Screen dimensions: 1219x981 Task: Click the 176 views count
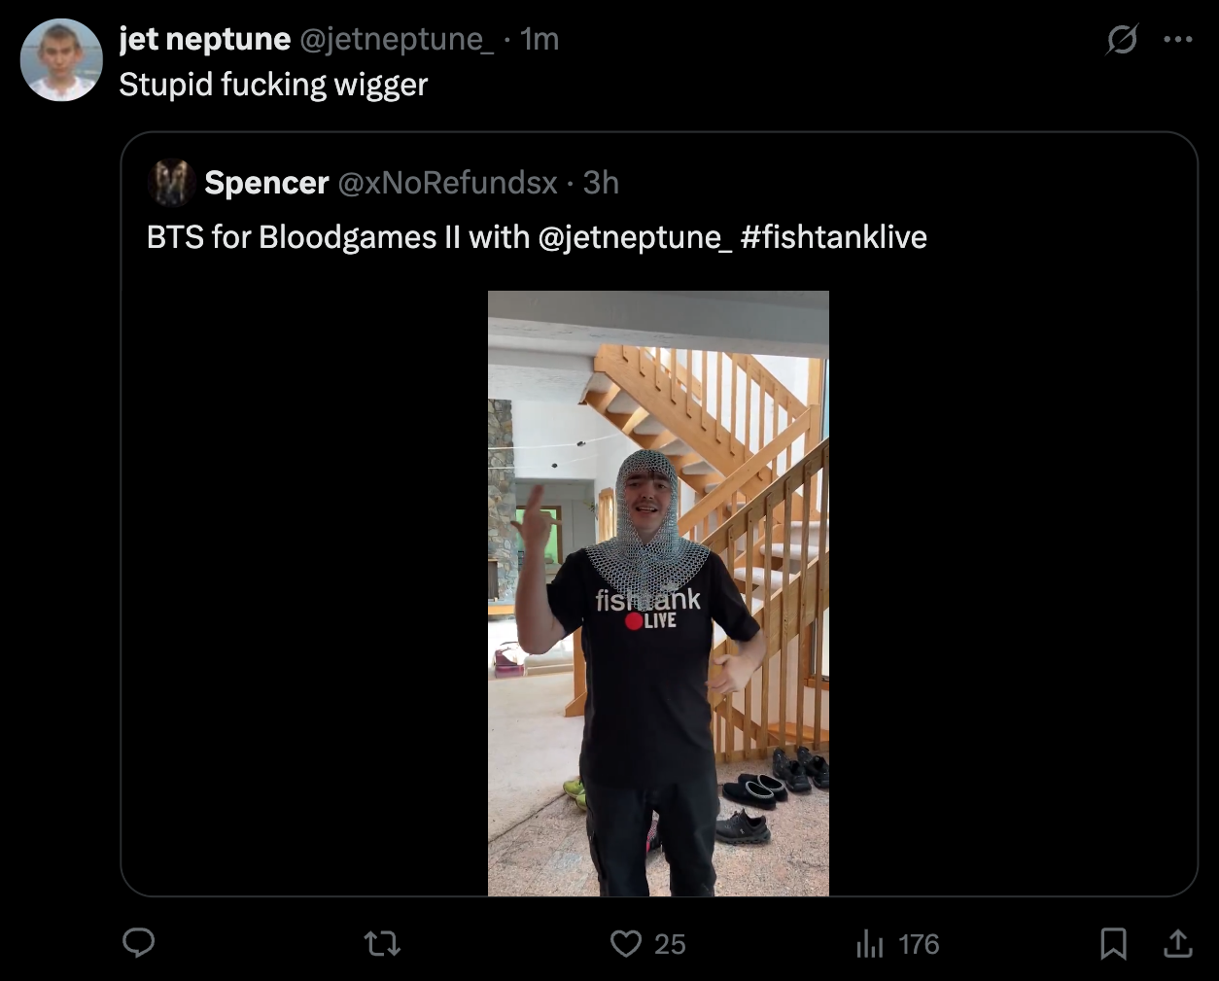coord(918,944)
